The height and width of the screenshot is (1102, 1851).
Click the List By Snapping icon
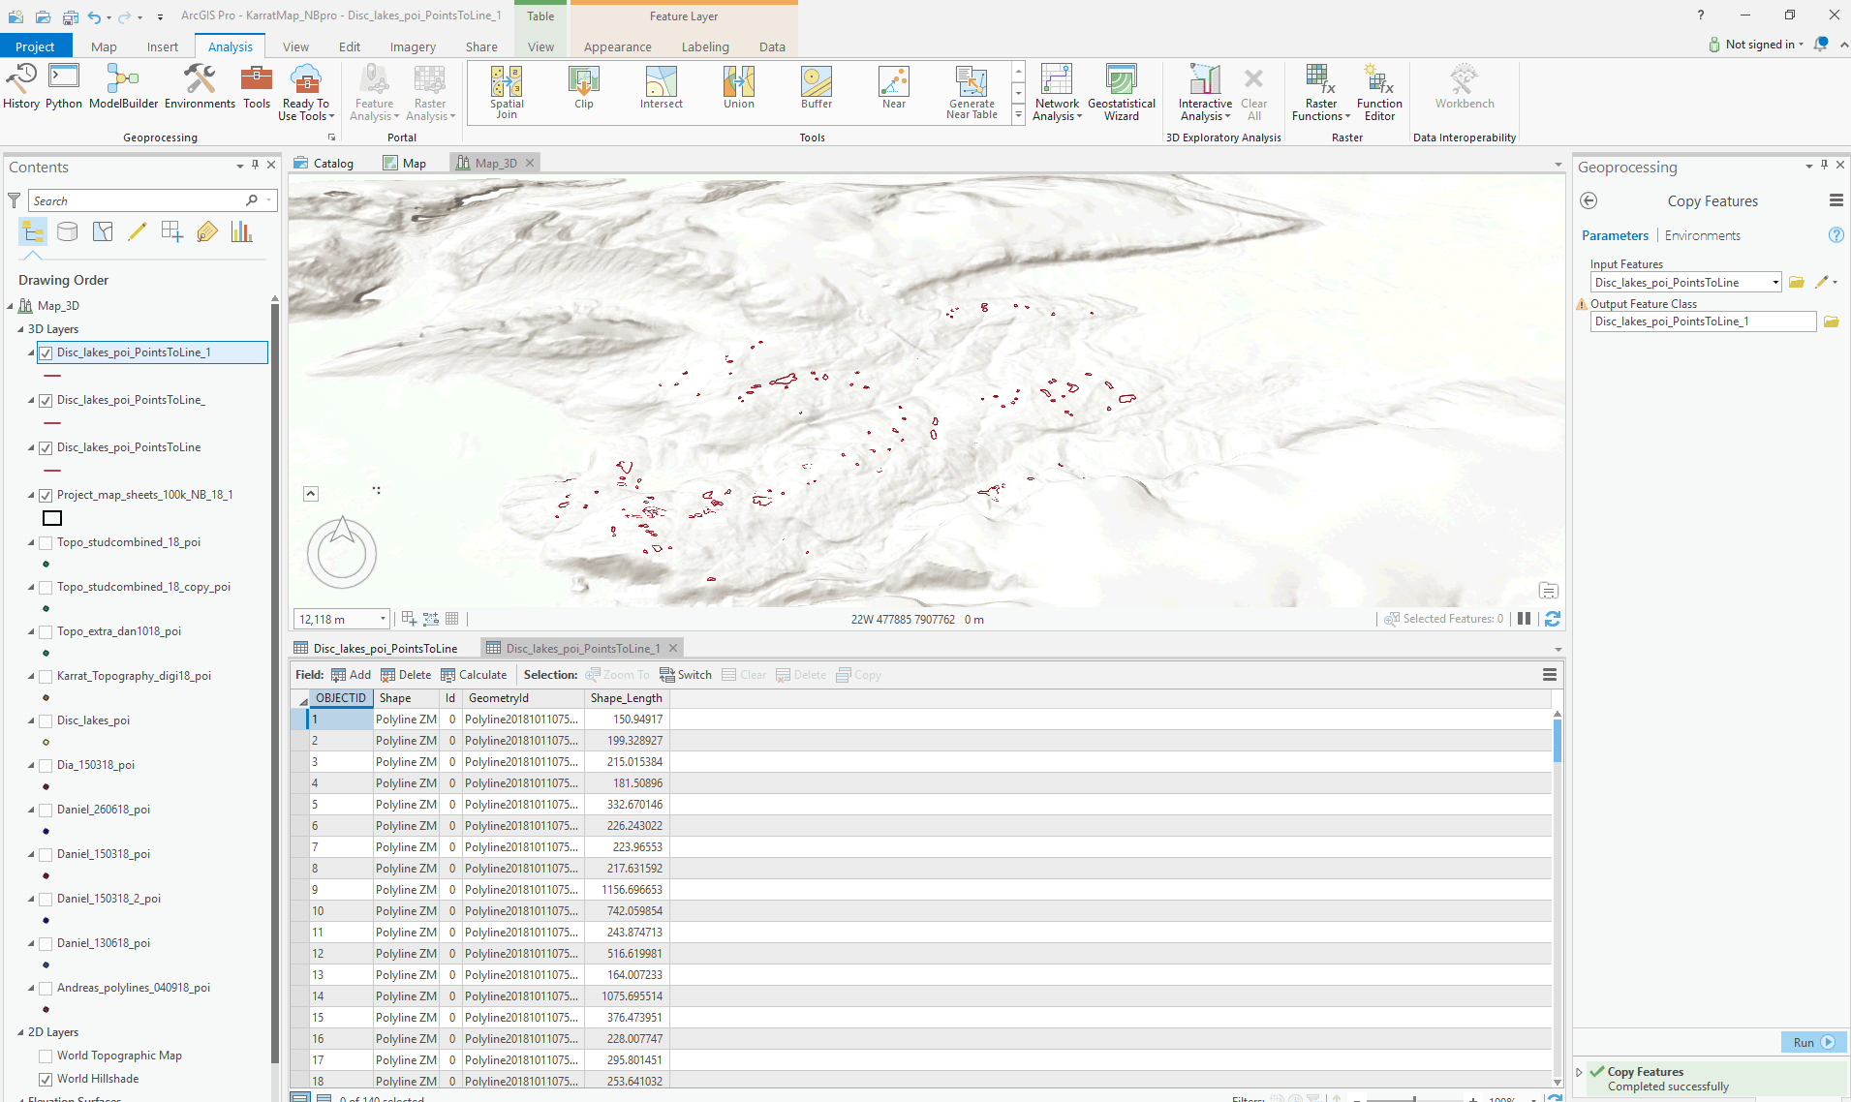coord(172,231)
